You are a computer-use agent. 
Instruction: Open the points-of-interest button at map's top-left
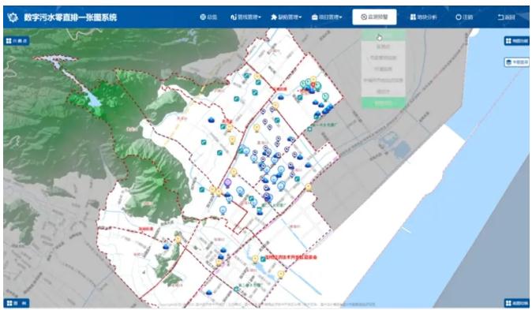click(17, 41)
